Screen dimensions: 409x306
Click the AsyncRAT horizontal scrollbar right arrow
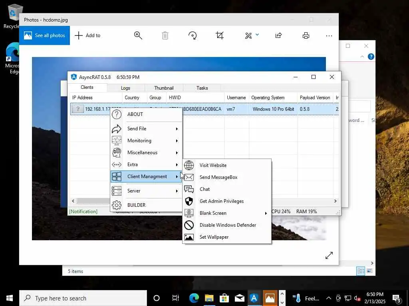click(x=336, y=201)
